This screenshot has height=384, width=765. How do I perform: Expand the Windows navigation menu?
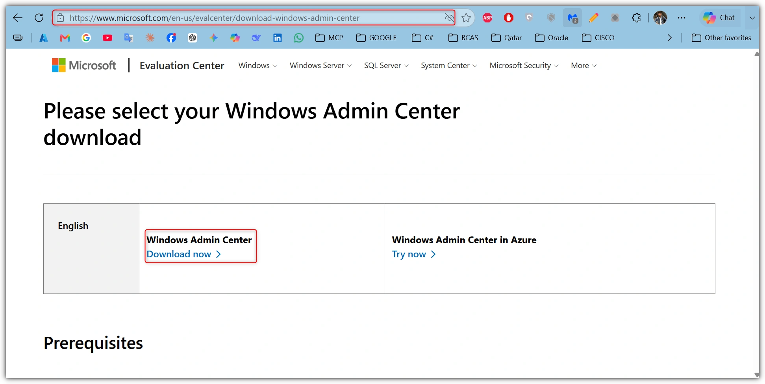(258, 66)
